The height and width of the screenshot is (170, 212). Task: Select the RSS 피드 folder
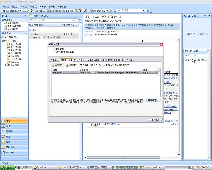[13, 62]
